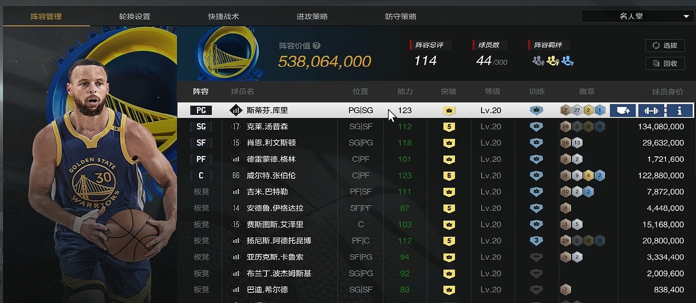The height and width of the screenshot is (303, 696).
Task: Sort by the 能力 column header
Action: tap(405, 91)
